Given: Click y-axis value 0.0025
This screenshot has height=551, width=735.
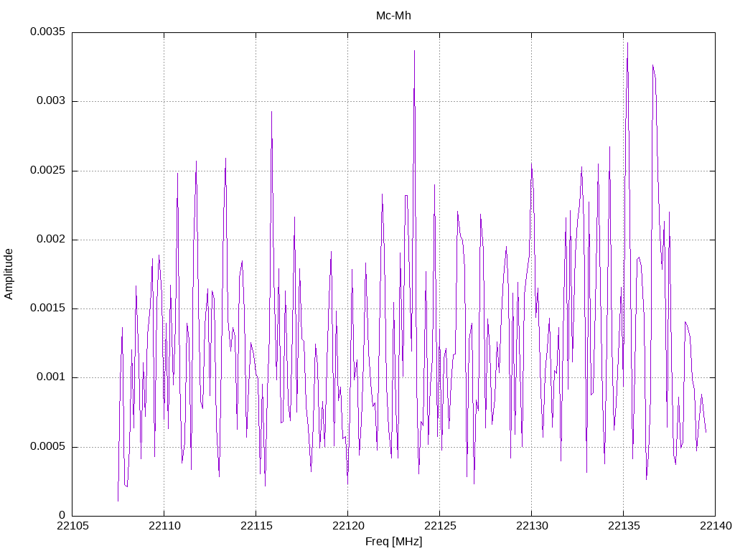Looking at the screenshot, I should click(48, 170).
